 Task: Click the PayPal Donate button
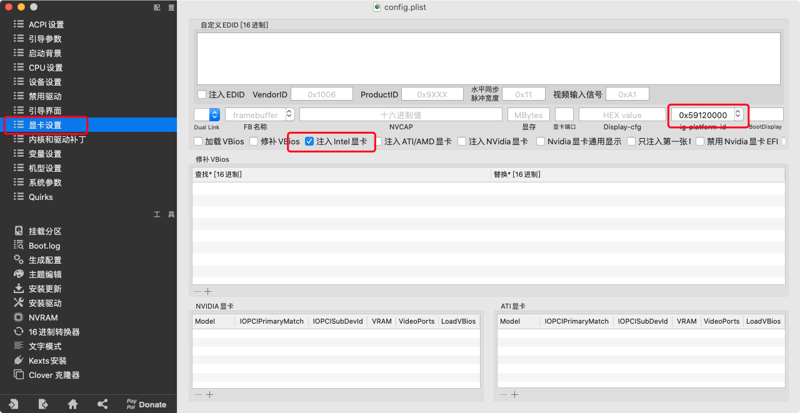pyautogui.click(x=146, y=404)
